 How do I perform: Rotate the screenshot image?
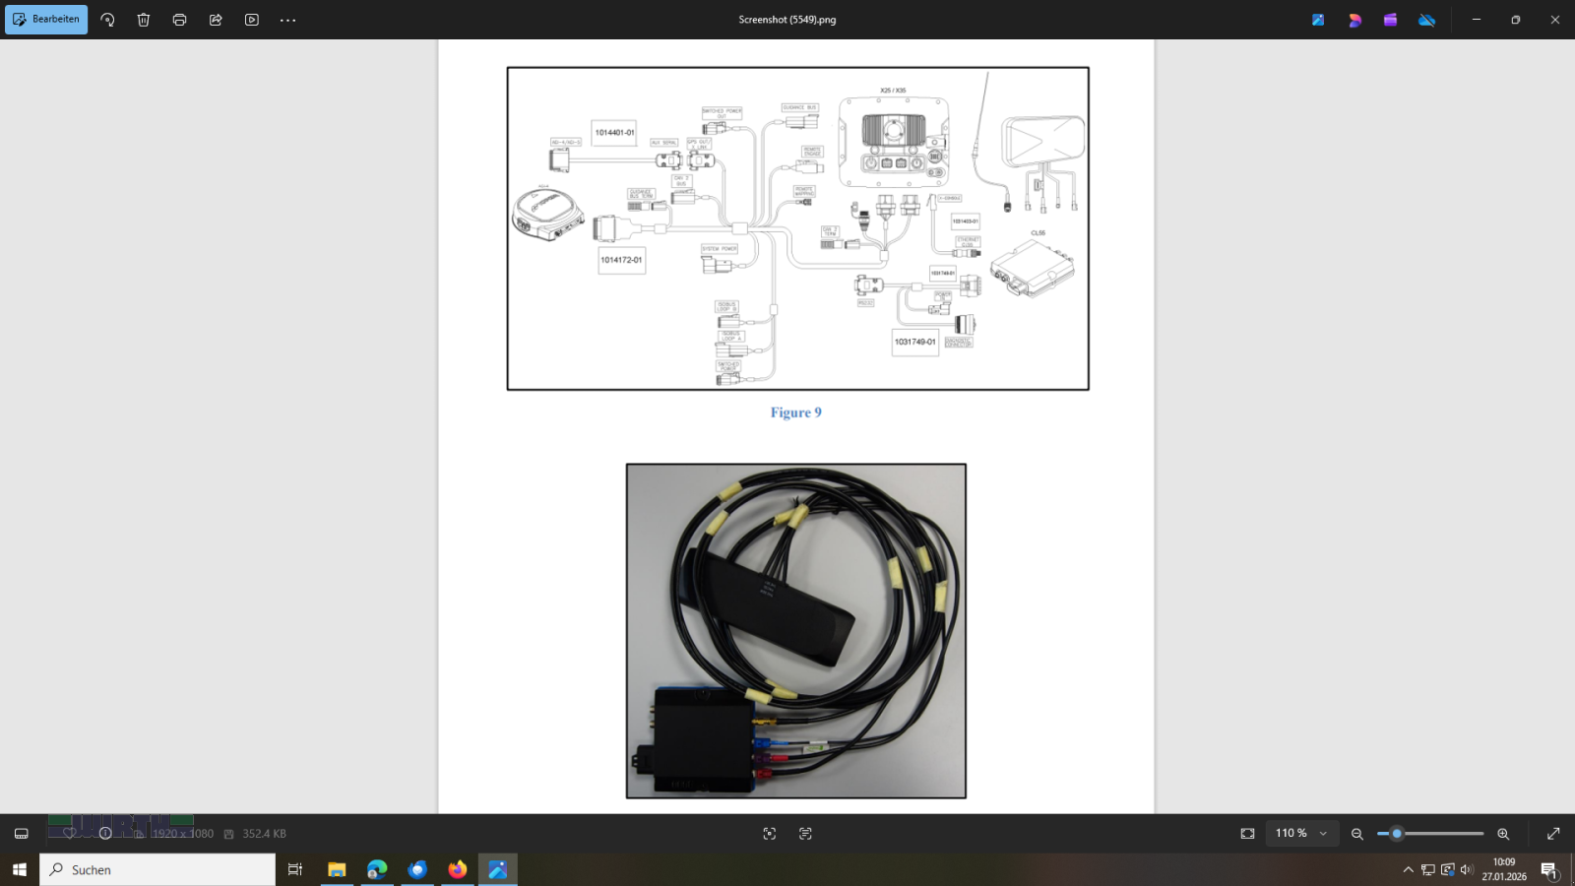107,19
